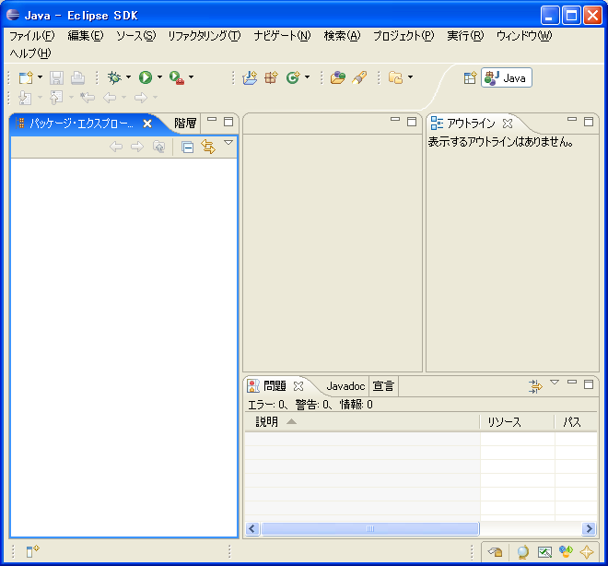608x566 pixels.
Task: Open the リファクタリング (Refactor) menu
Action: tap(204, 36)
